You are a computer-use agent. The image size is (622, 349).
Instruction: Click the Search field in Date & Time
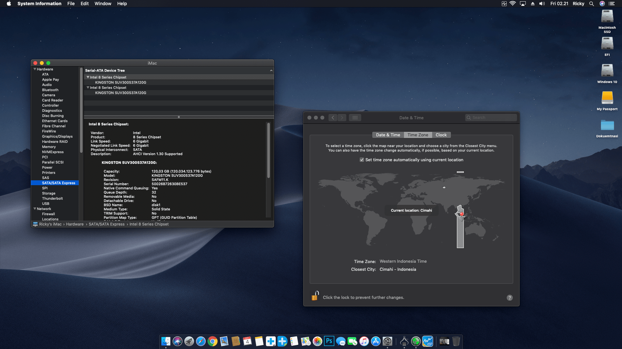(491, 118)
